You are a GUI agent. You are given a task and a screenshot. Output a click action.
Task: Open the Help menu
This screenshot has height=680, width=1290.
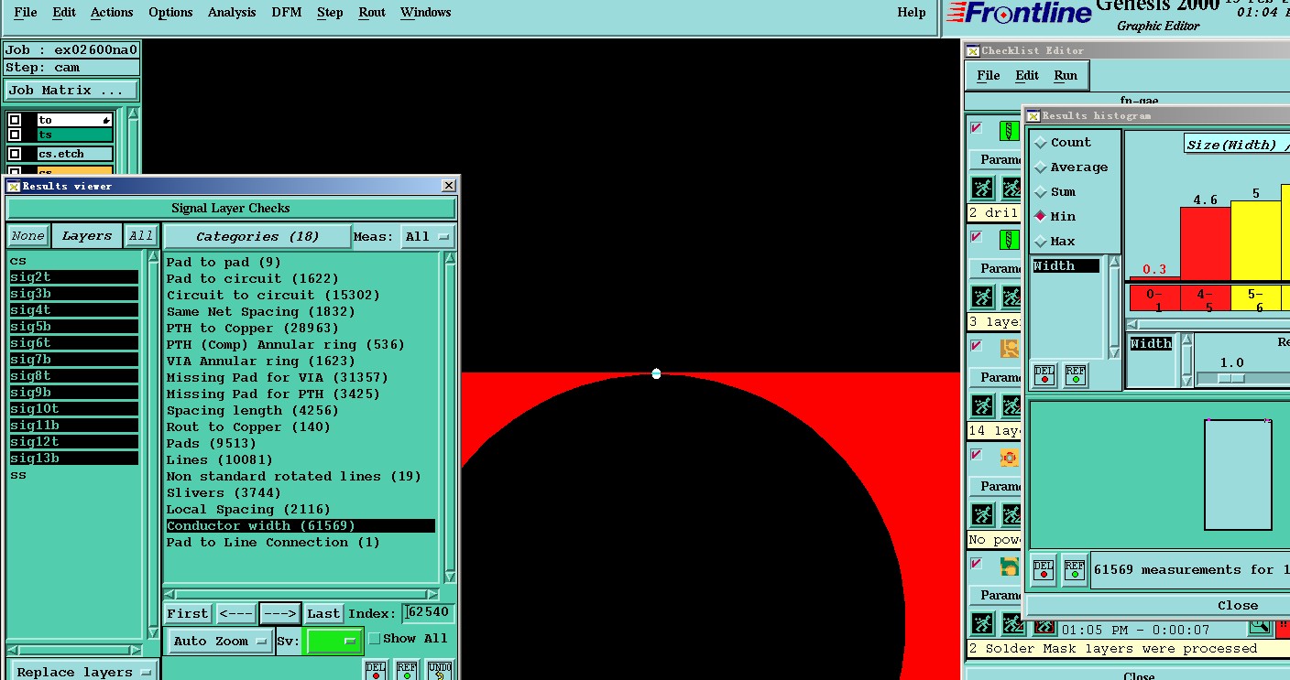(912, 13)
